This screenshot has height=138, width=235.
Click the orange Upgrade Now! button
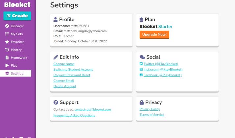(x=154, y=34)
